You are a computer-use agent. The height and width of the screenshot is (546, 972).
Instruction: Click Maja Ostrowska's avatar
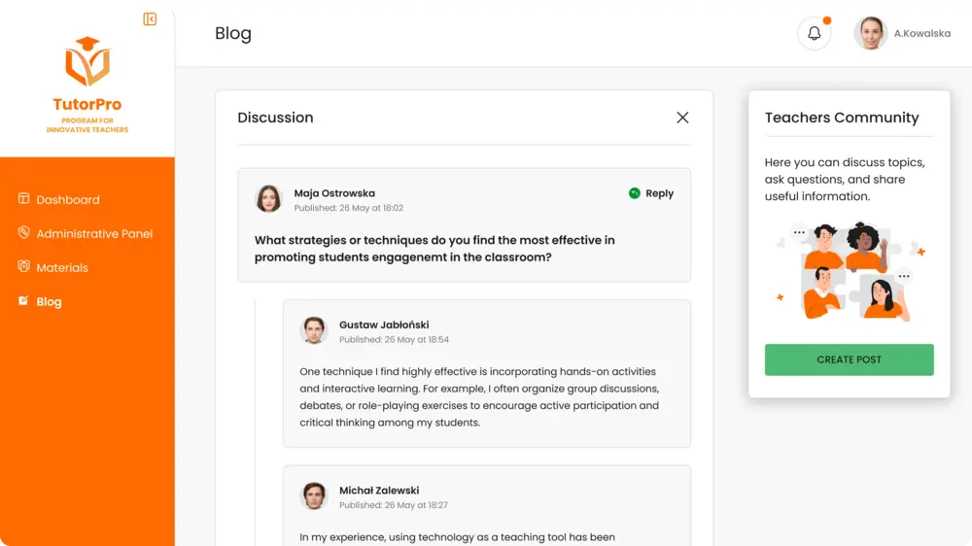(268, 199)
